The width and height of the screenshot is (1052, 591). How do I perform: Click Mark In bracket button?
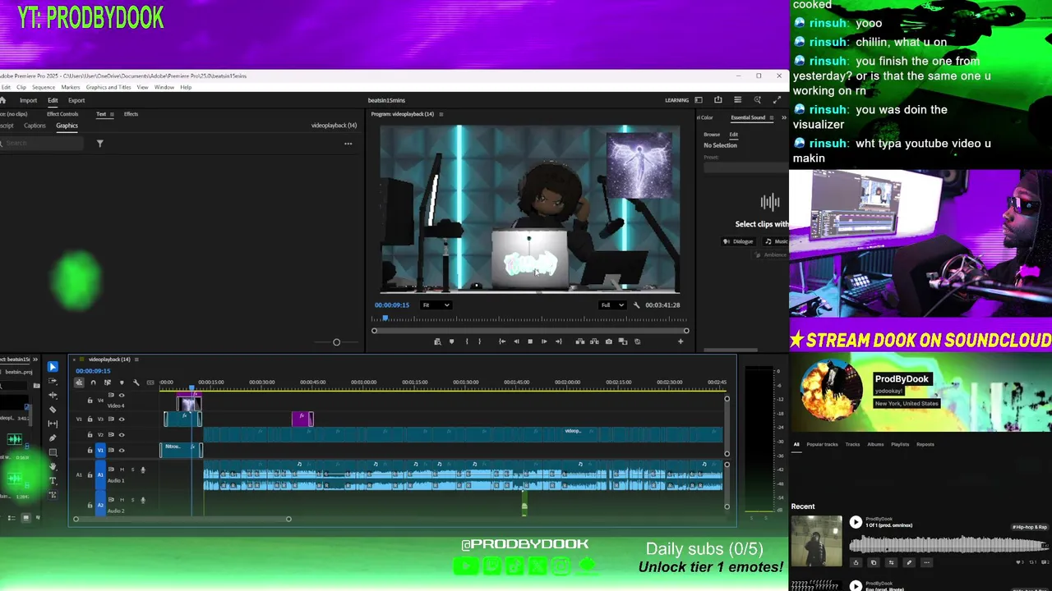[467, 341]
